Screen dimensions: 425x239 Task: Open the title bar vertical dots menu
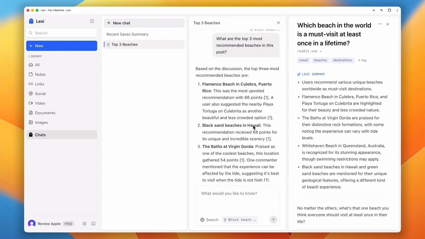click(397, 10)
